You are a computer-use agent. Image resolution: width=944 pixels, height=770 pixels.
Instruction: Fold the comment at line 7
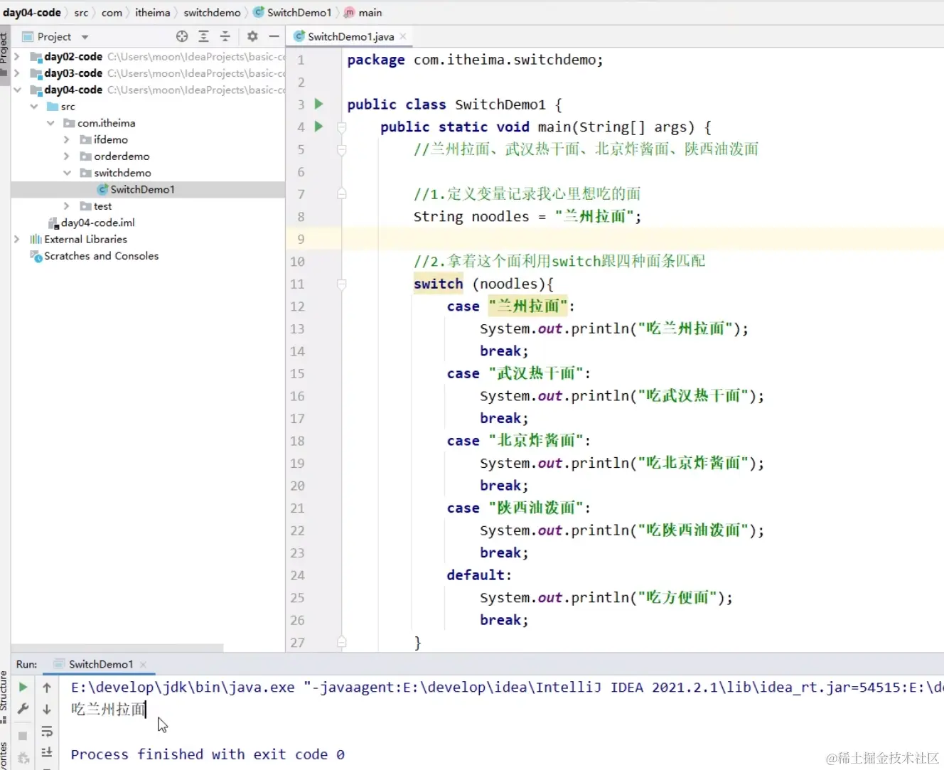(342, 194)
